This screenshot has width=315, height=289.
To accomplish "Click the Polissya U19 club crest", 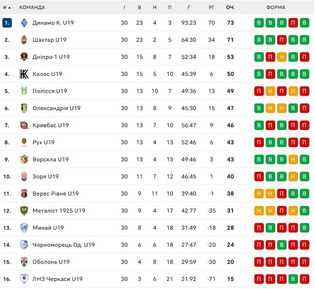I will coord(24,91).
